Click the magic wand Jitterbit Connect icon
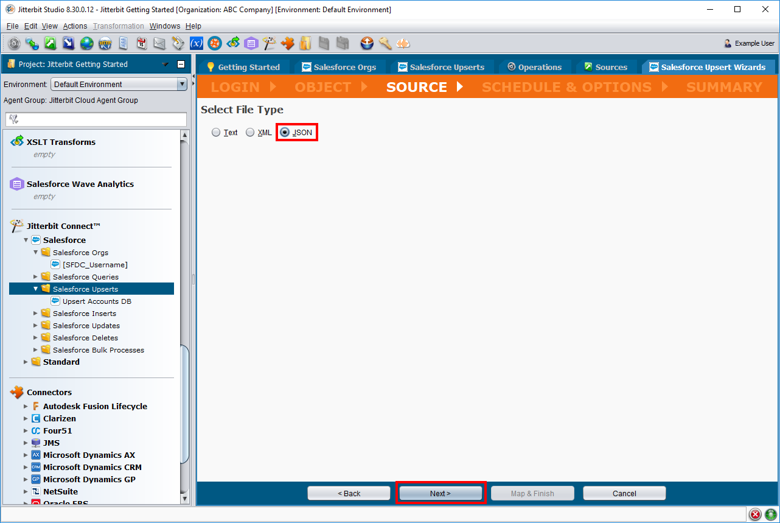The height and width of the screenshot is (523, 780). point(270,43)
